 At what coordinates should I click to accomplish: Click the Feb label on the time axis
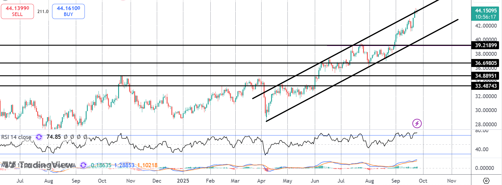(x=210, y=181)
